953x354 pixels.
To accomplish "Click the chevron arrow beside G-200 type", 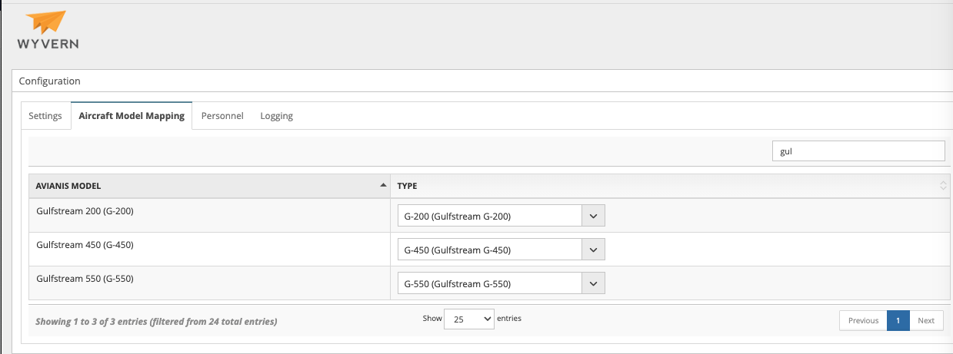I will coord(593,216).
